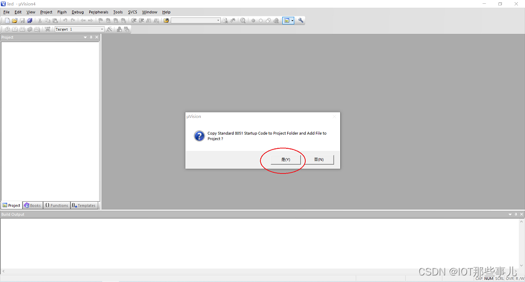Open the Help menu
The width and height of the screenshot is (525, 282).
tap(166, 12)
